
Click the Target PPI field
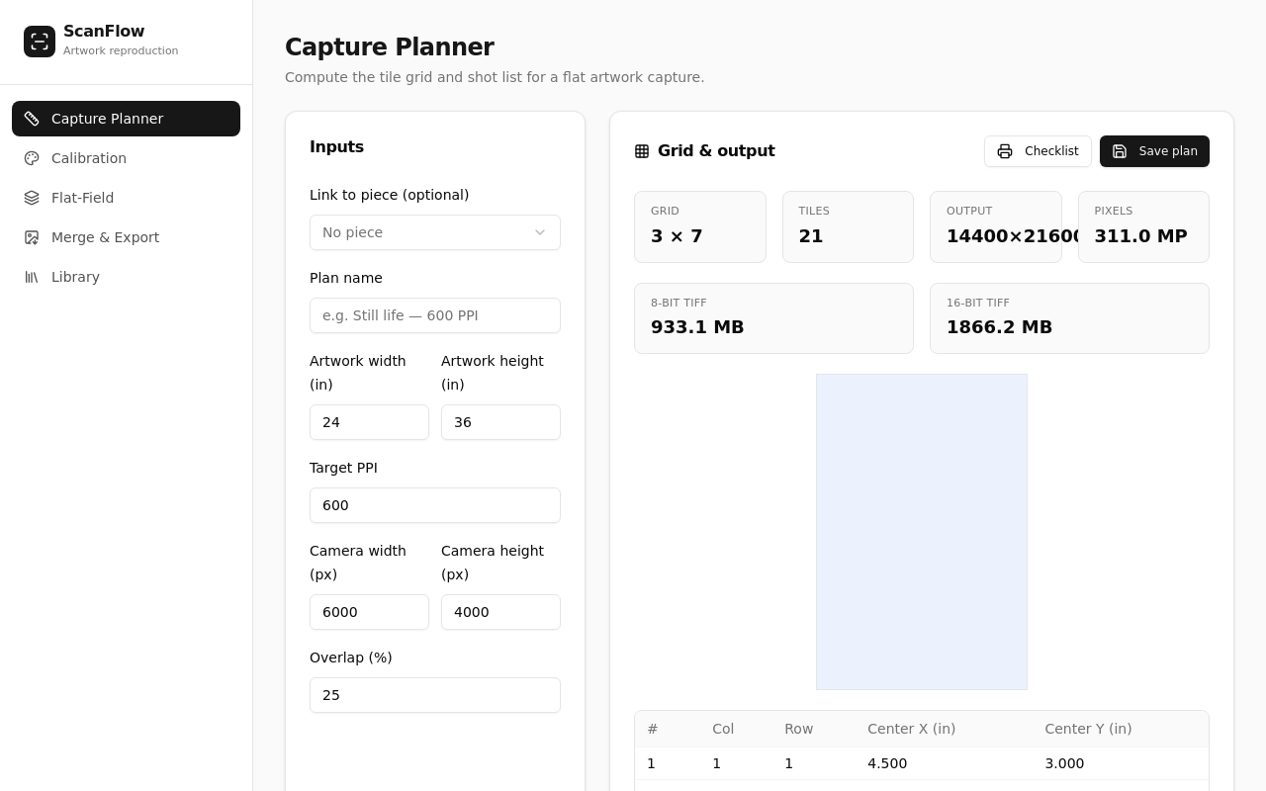435,505
